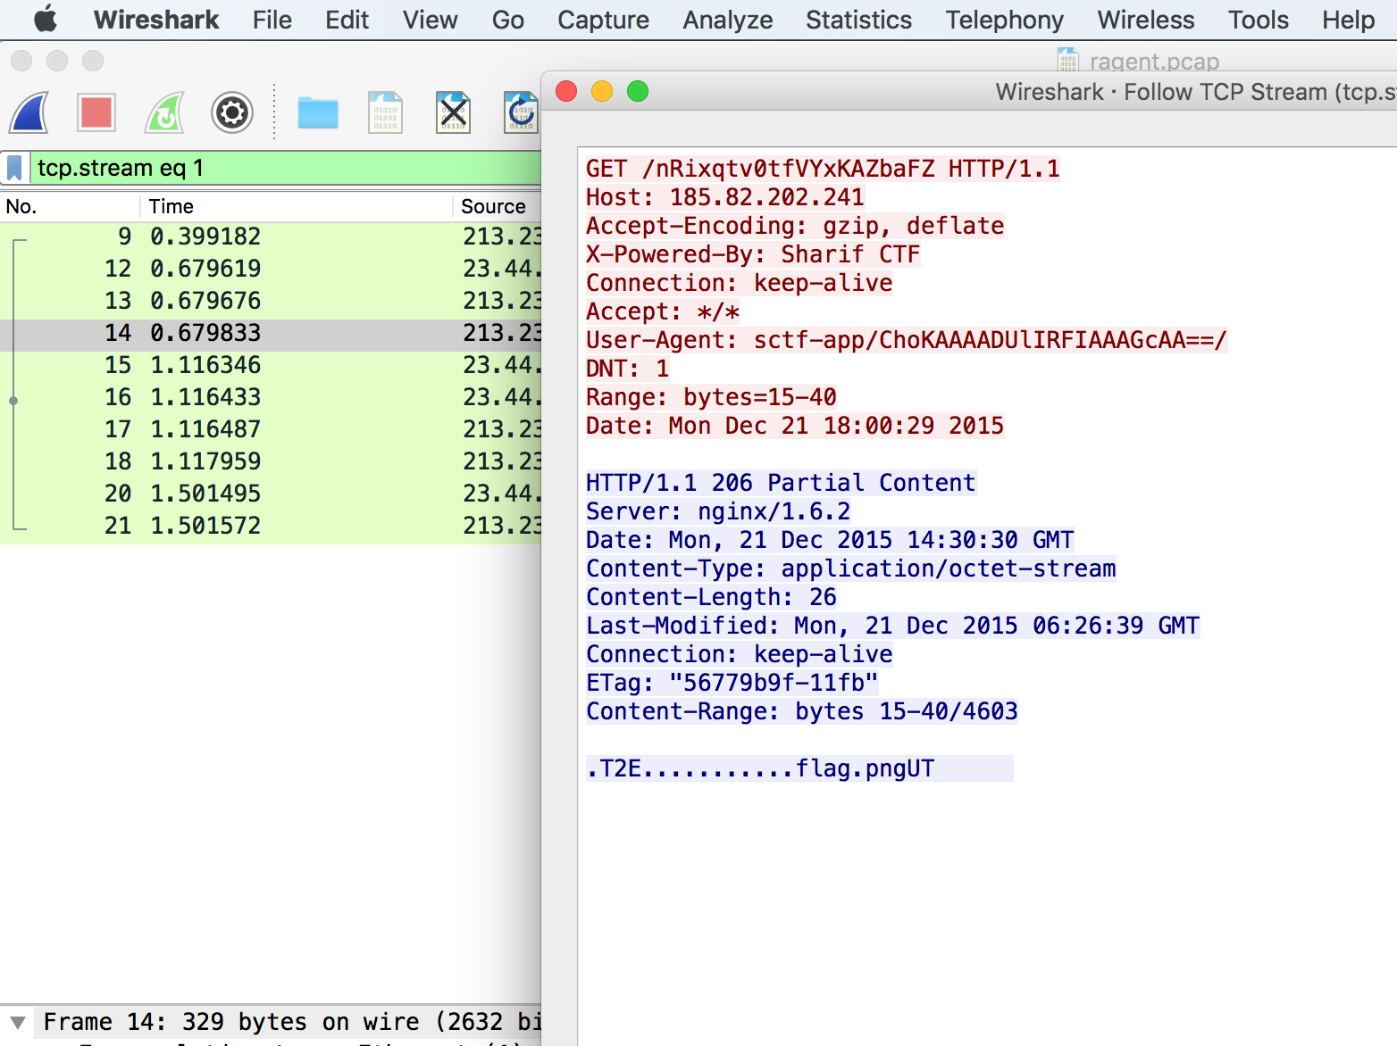Open the Telephony menu
The width and height of the screenshot is (1397, 1046).
1005,20
